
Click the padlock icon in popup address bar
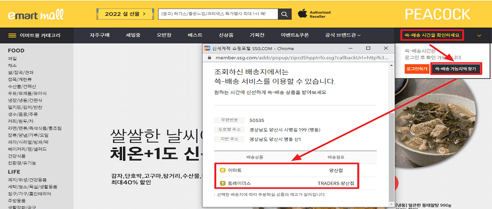[210, 58]
